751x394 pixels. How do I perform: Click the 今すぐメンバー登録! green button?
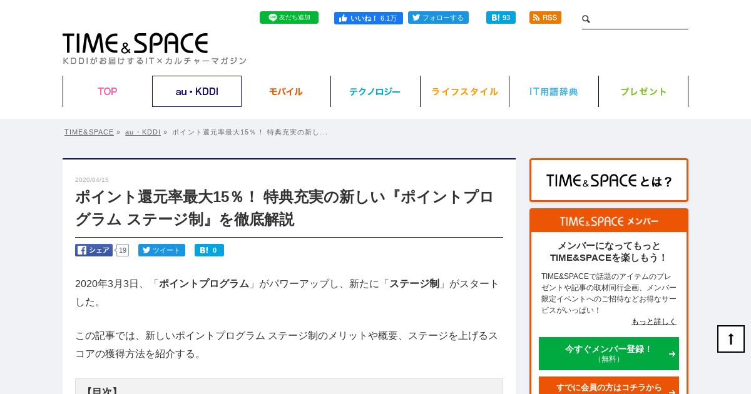(x=609, y=353)
